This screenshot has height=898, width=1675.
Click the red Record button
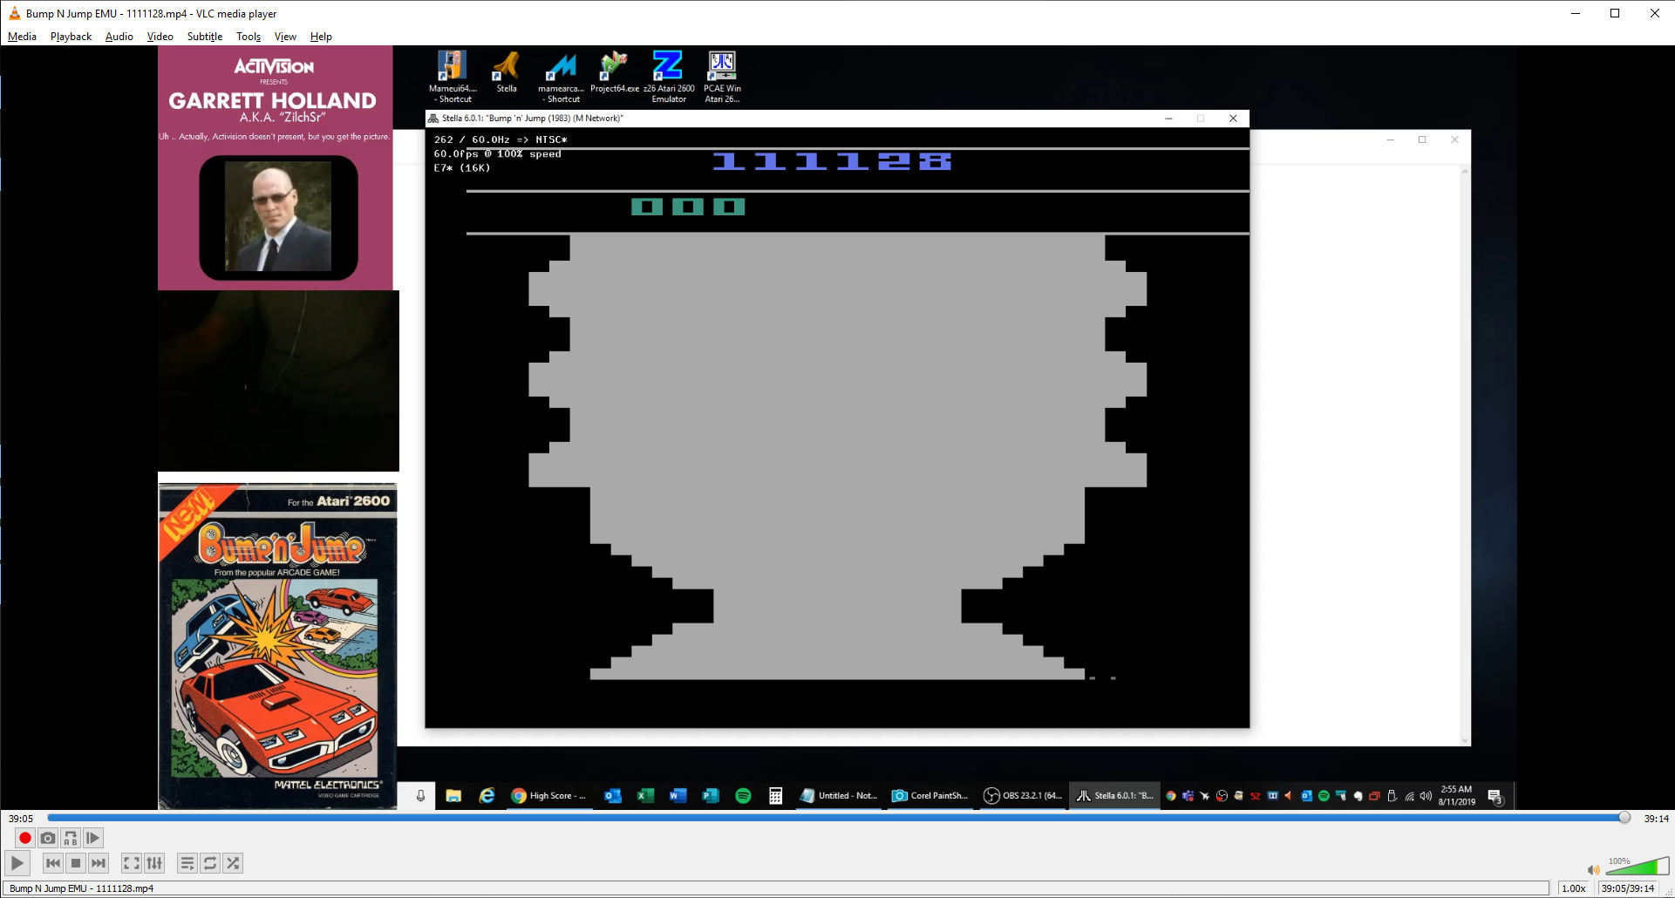click(25, 838)
